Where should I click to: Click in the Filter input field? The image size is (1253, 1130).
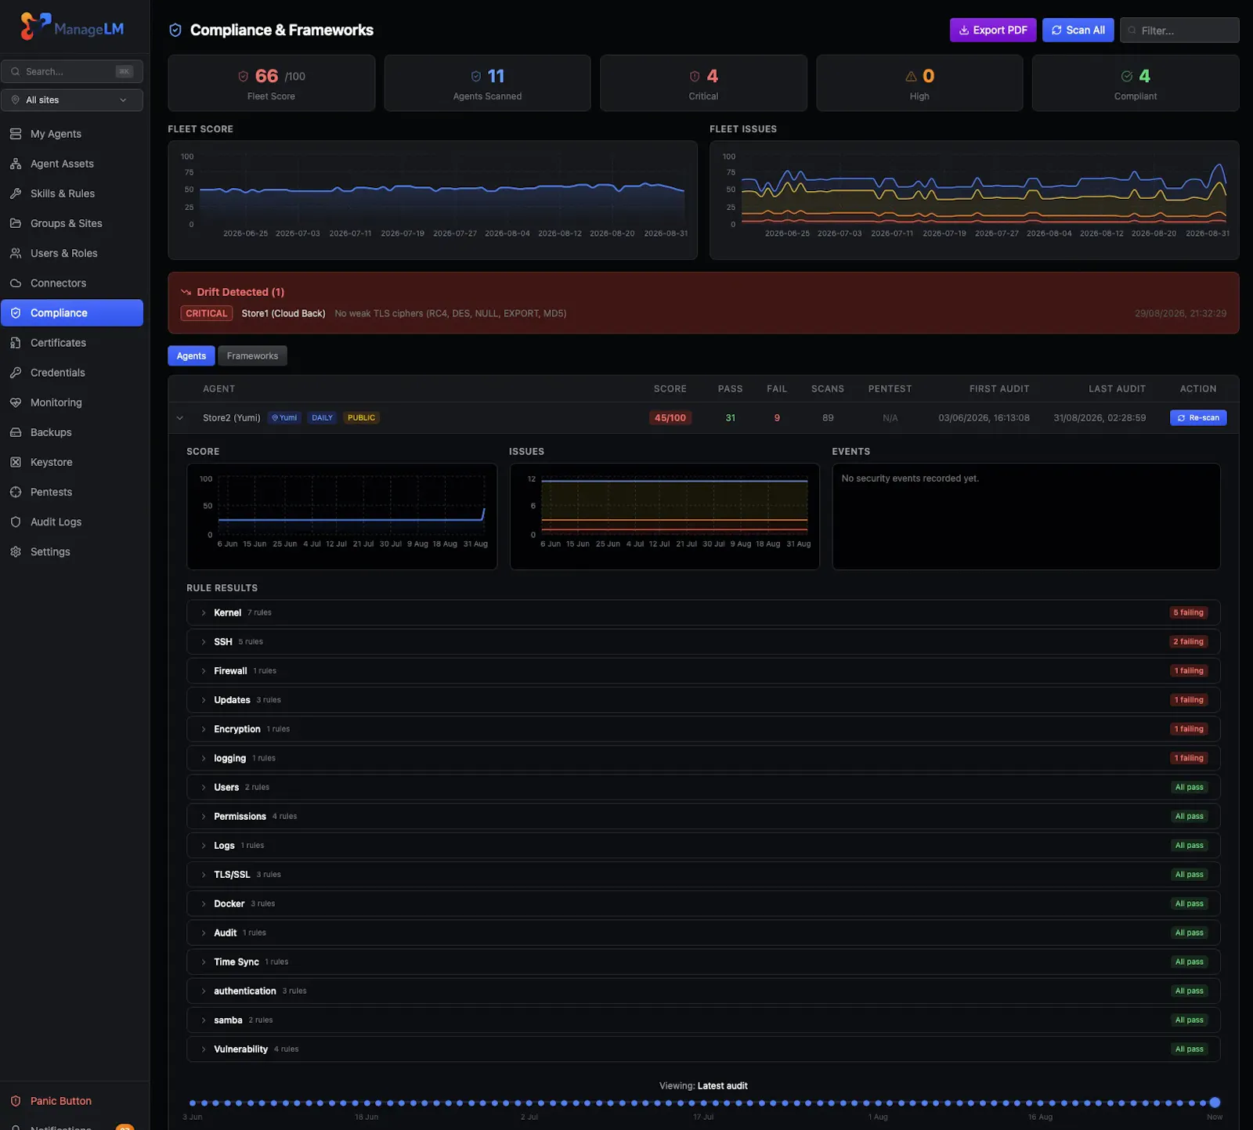tap(1179, 30)
